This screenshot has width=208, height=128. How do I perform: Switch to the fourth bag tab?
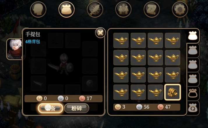point(193,79)
